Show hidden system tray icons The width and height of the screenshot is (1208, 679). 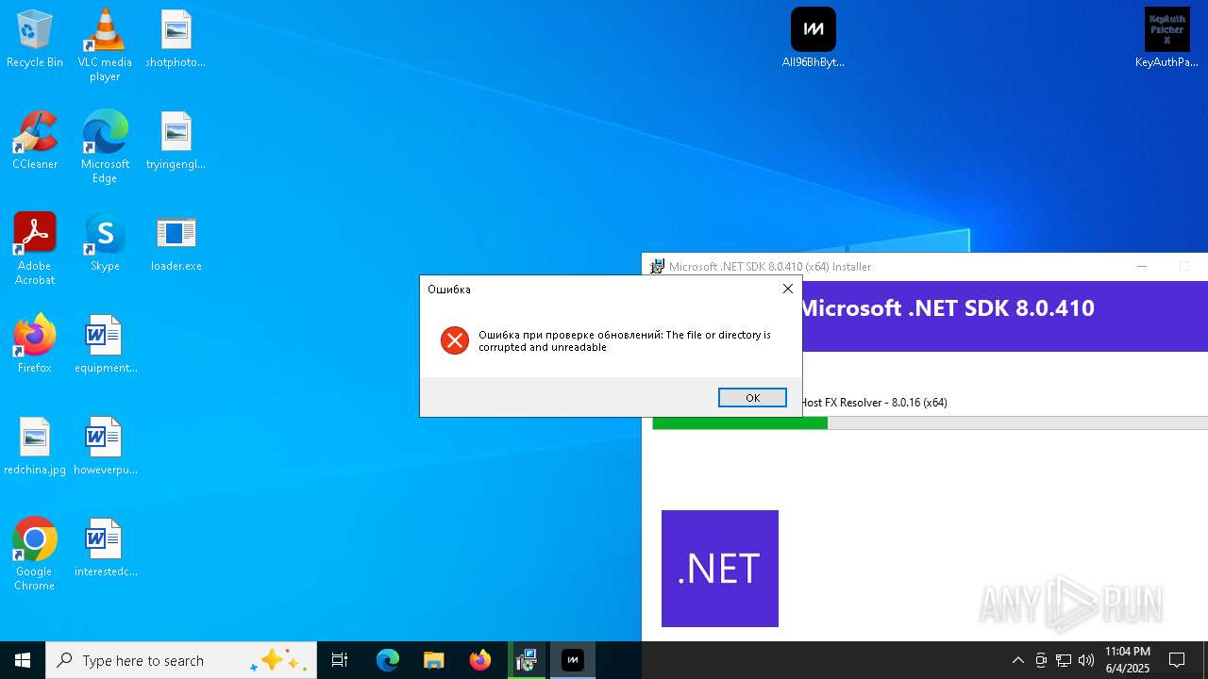point(1017,660)
